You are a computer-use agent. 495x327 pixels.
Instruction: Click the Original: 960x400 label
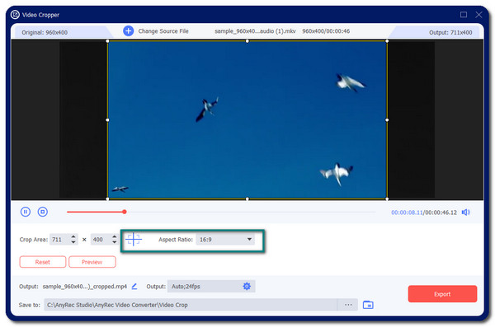coord(45,32)
